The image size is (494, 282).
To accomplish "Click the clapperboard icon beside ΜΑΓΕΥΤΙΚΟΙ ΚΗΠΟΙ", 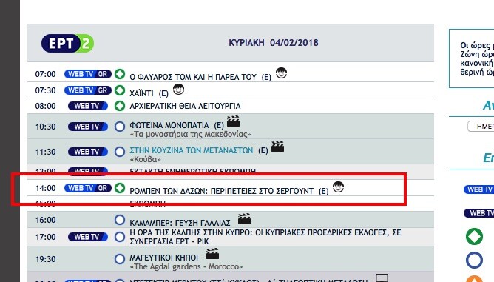I will 212,254.
